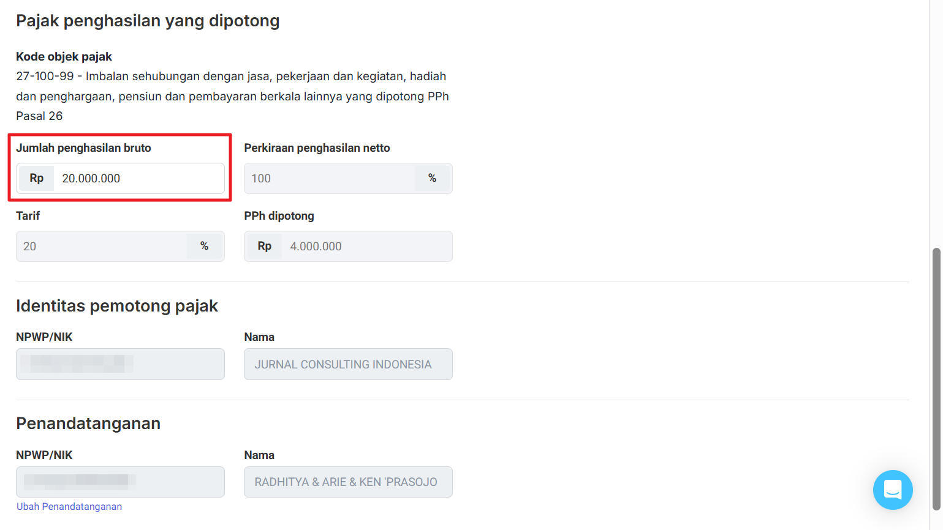Screen dimensions: 943x530
Task: Click Rp prefix of Jumlah penghasilan bruto
Action: point(37,179)
